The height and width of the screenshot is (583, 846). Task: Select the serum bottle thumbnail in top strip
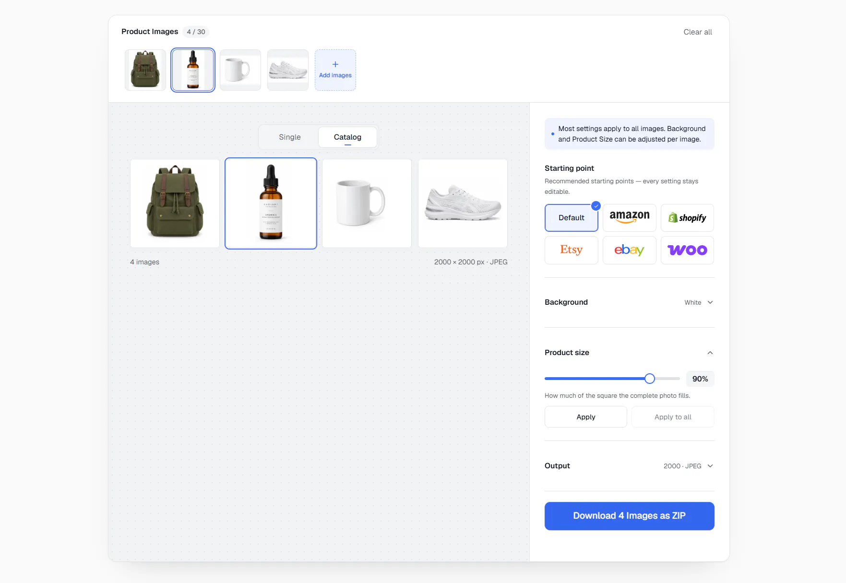coord(193,70)
